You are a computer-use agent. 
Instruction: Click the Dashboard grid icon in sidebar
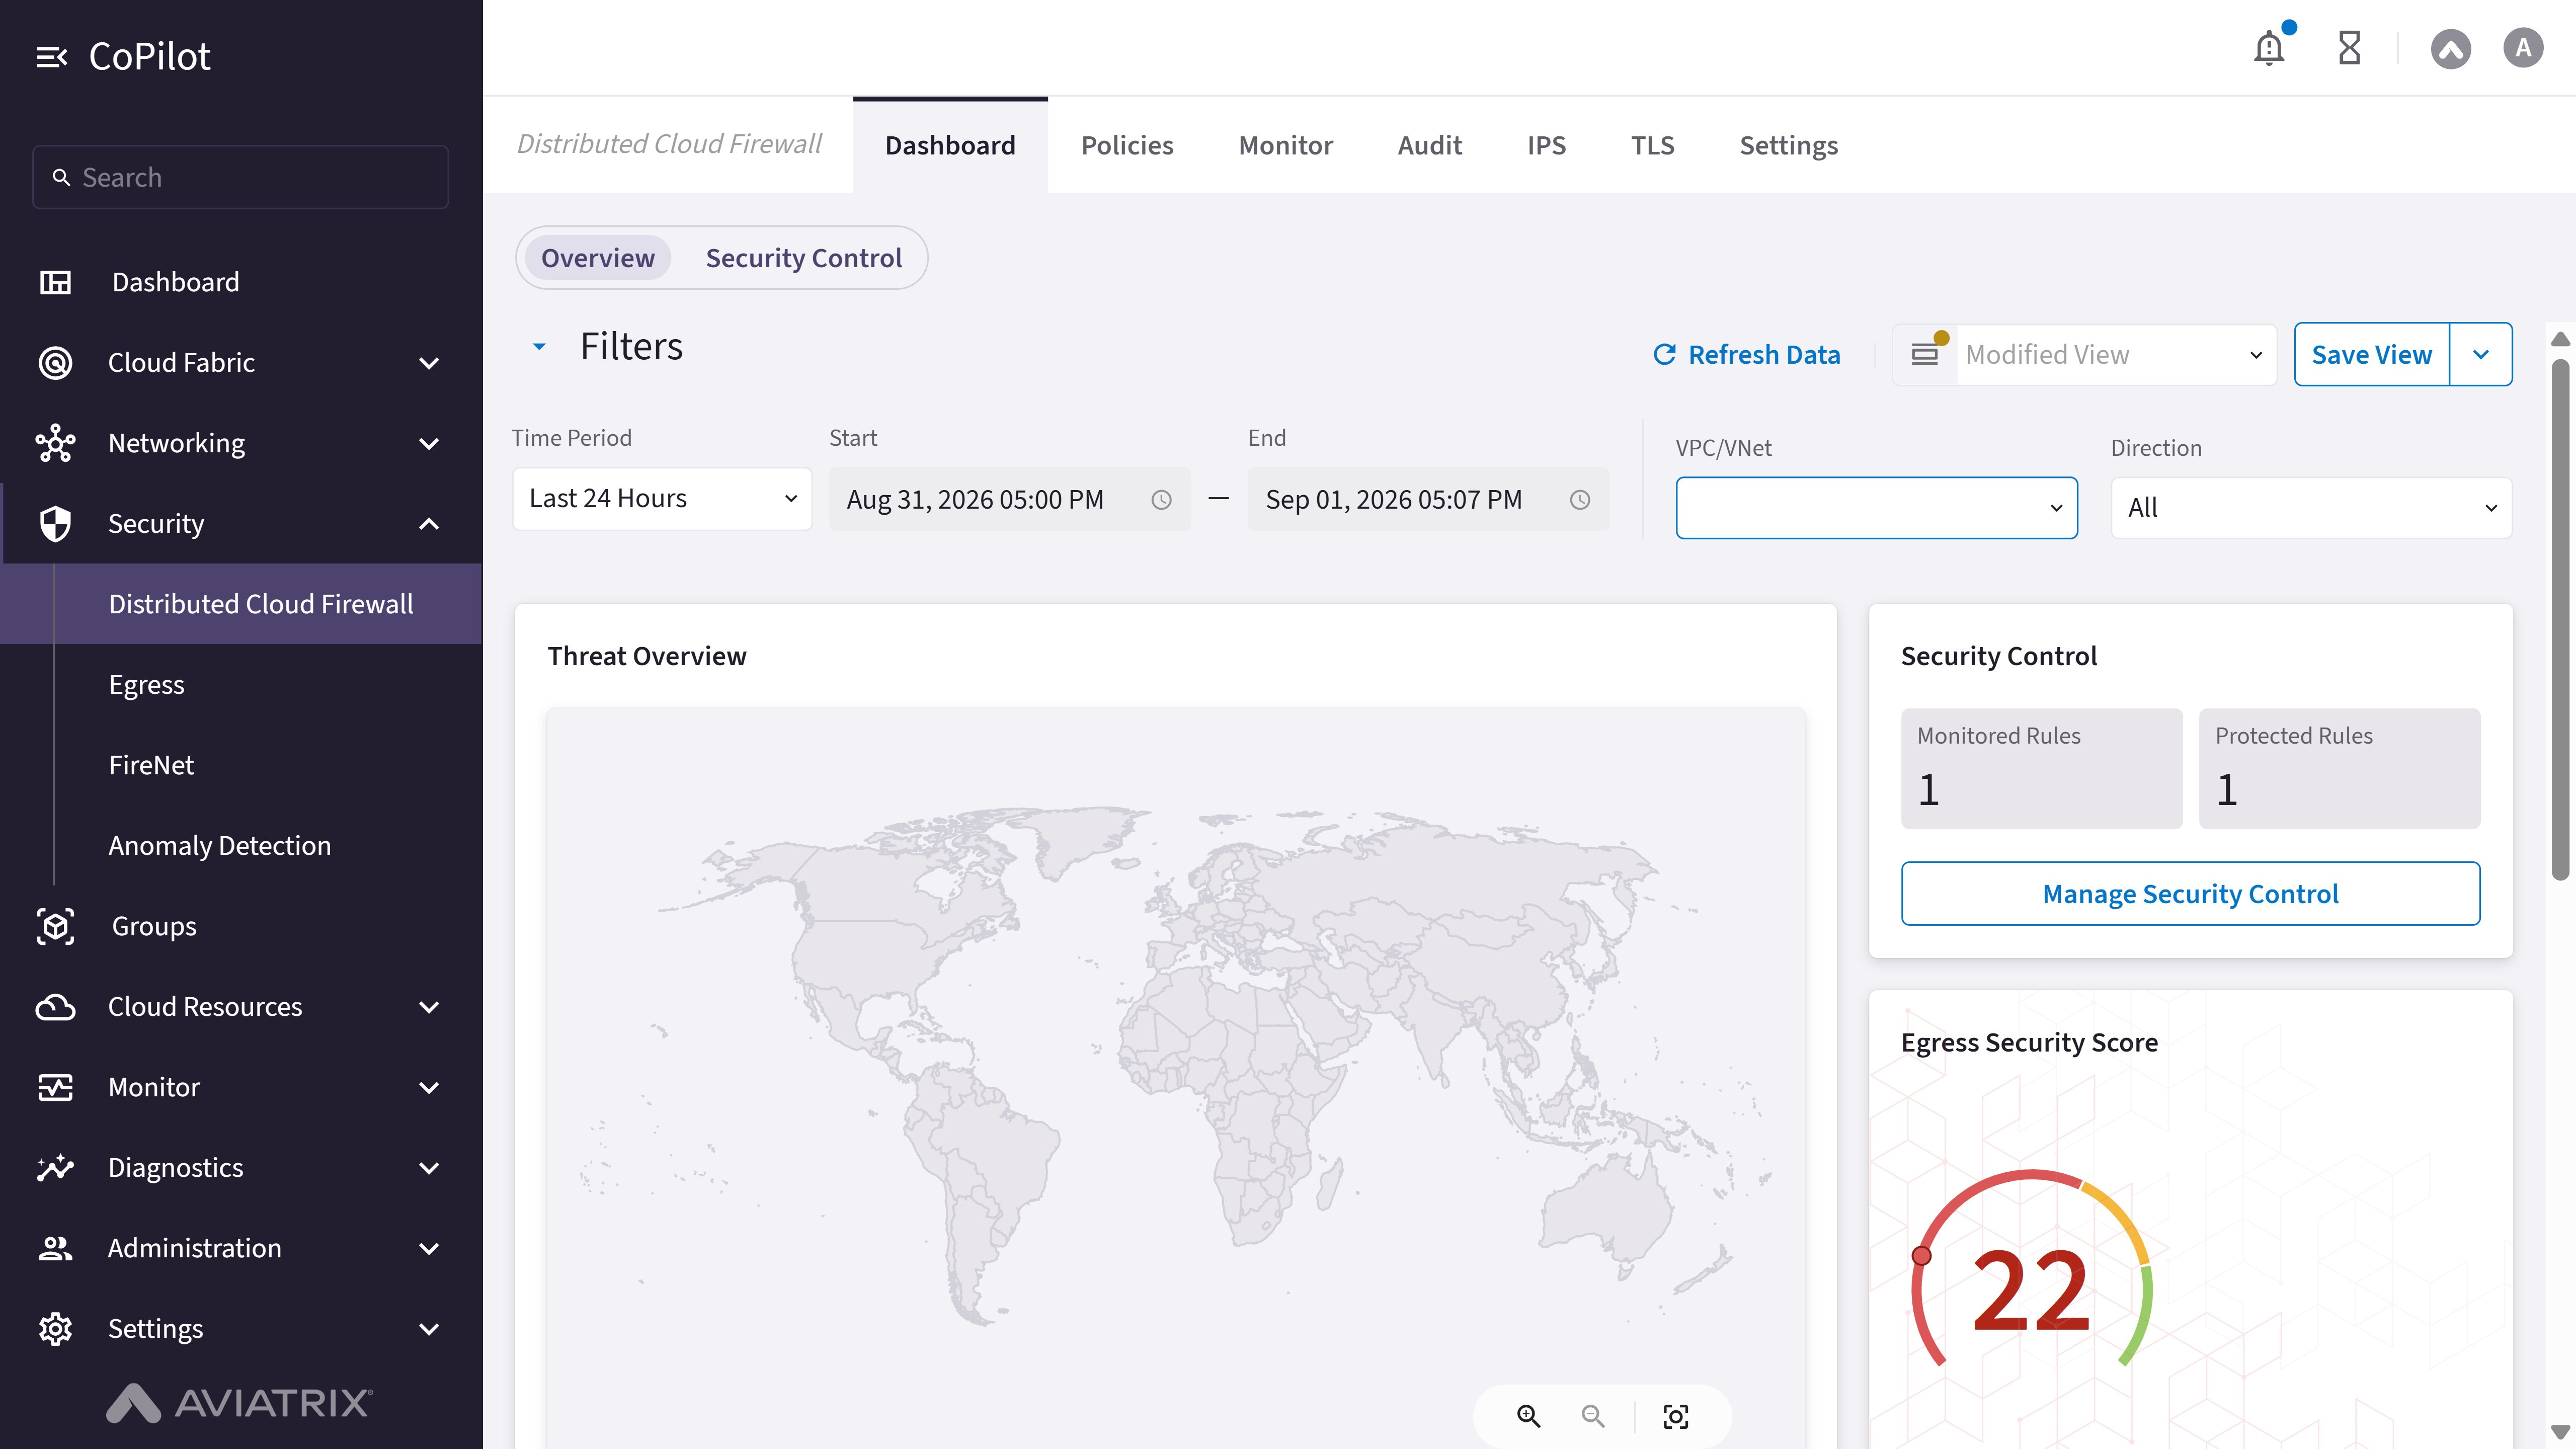(55, 282)
